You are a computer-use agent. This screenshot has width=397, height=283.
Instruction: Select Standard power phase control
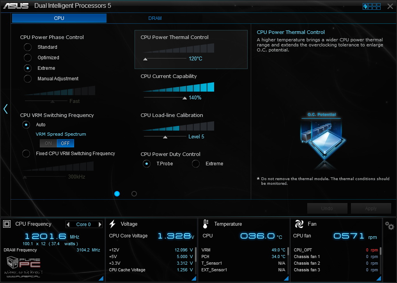click(x=28, y=47)
